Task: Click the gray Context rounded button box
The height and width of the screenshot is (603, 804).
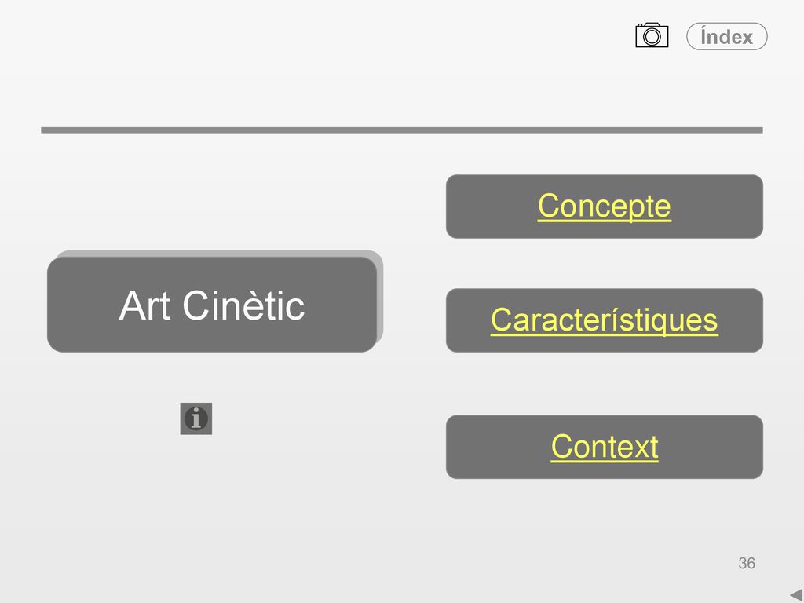Action: point(604,447)
